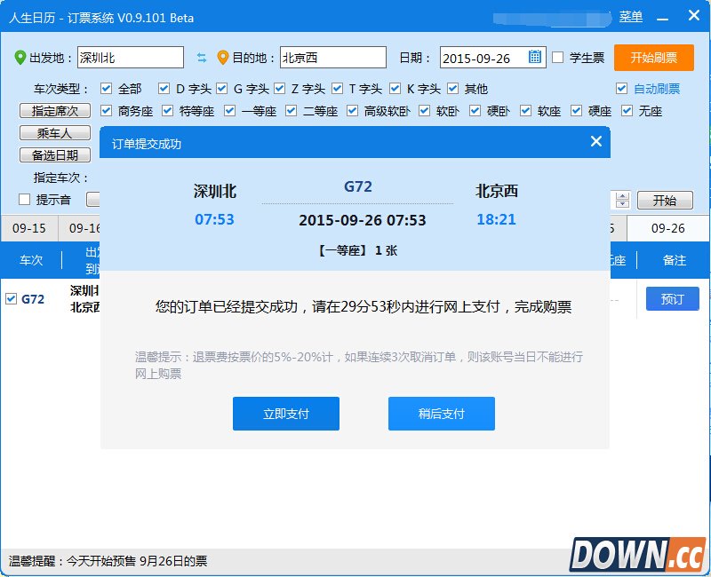The width and height of the screenshot is (711, 577).
Task: Open the 乘车人 passenger settings
Action: [54, 133]
